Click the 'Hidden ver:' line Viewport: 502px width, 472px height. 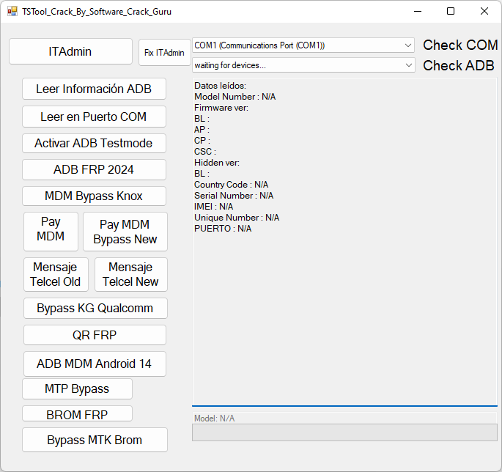pos(217,163)
